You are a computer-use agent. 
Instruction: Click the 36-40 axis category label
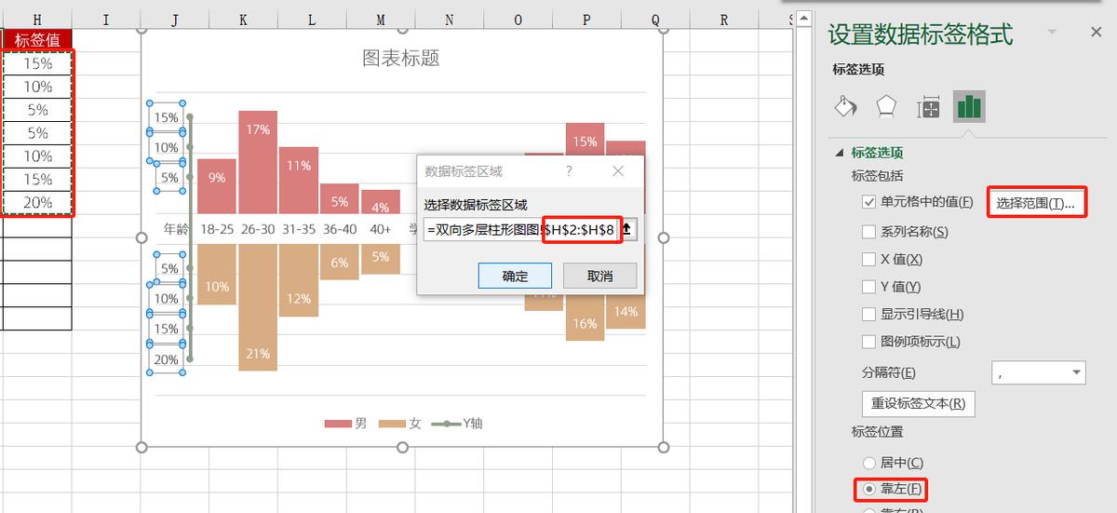[340, 229]
